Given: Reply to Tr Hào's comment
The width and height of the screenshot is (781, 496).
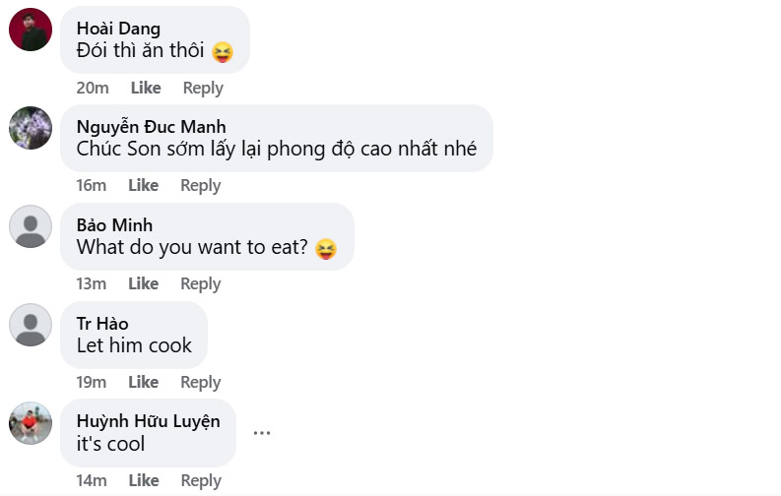Looking at the screenshot, I should coord(200,382).
